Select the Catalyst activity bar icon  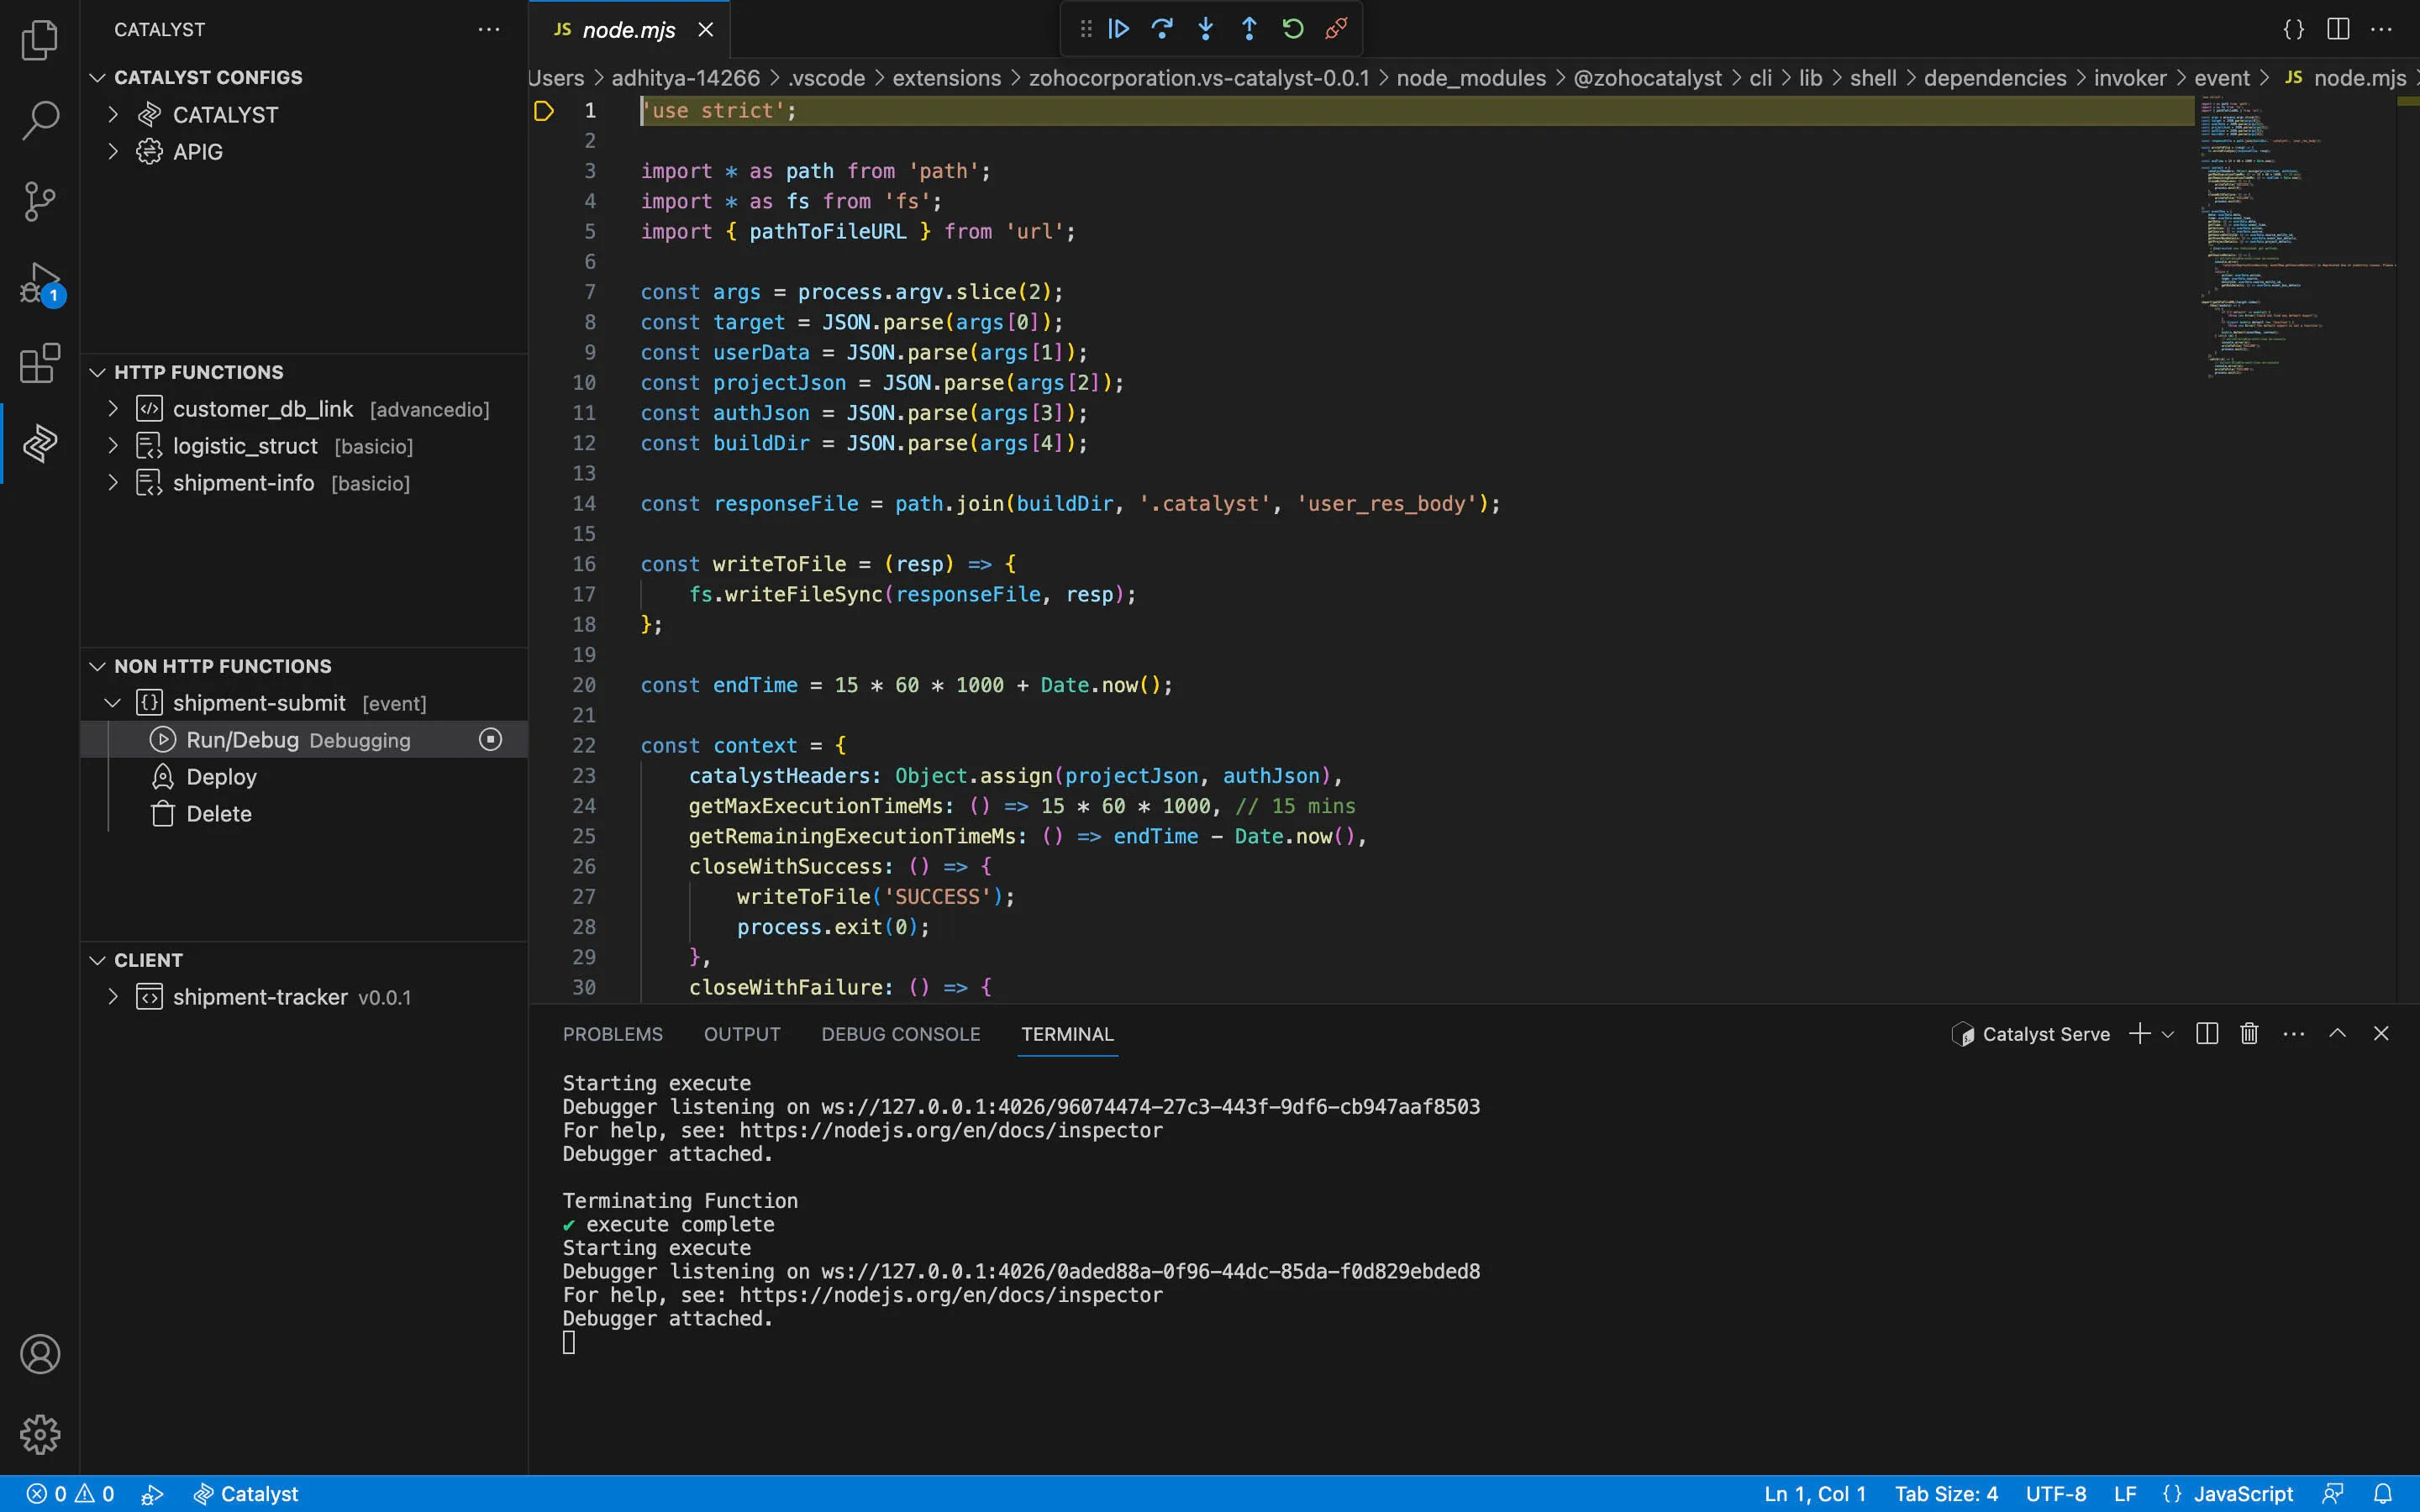[40, 443]
